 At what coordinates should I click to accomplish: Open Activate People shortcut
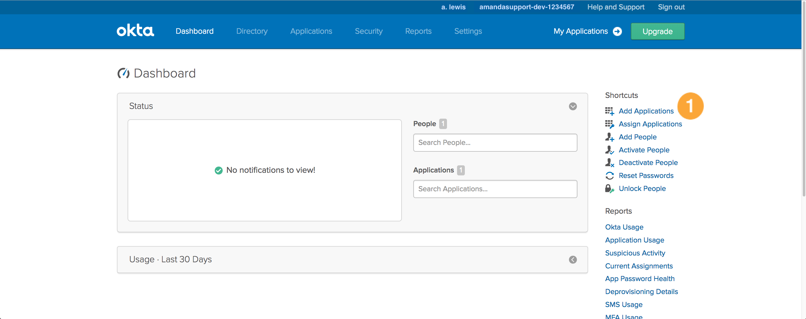(x=644, y=150)
